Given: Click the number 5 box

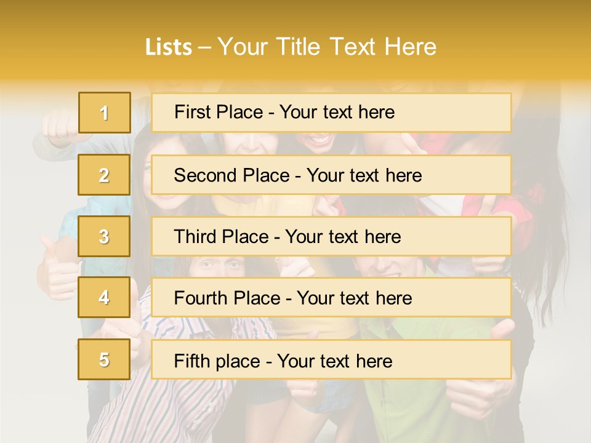Looking at the screenshot, I should pos(104,359).
